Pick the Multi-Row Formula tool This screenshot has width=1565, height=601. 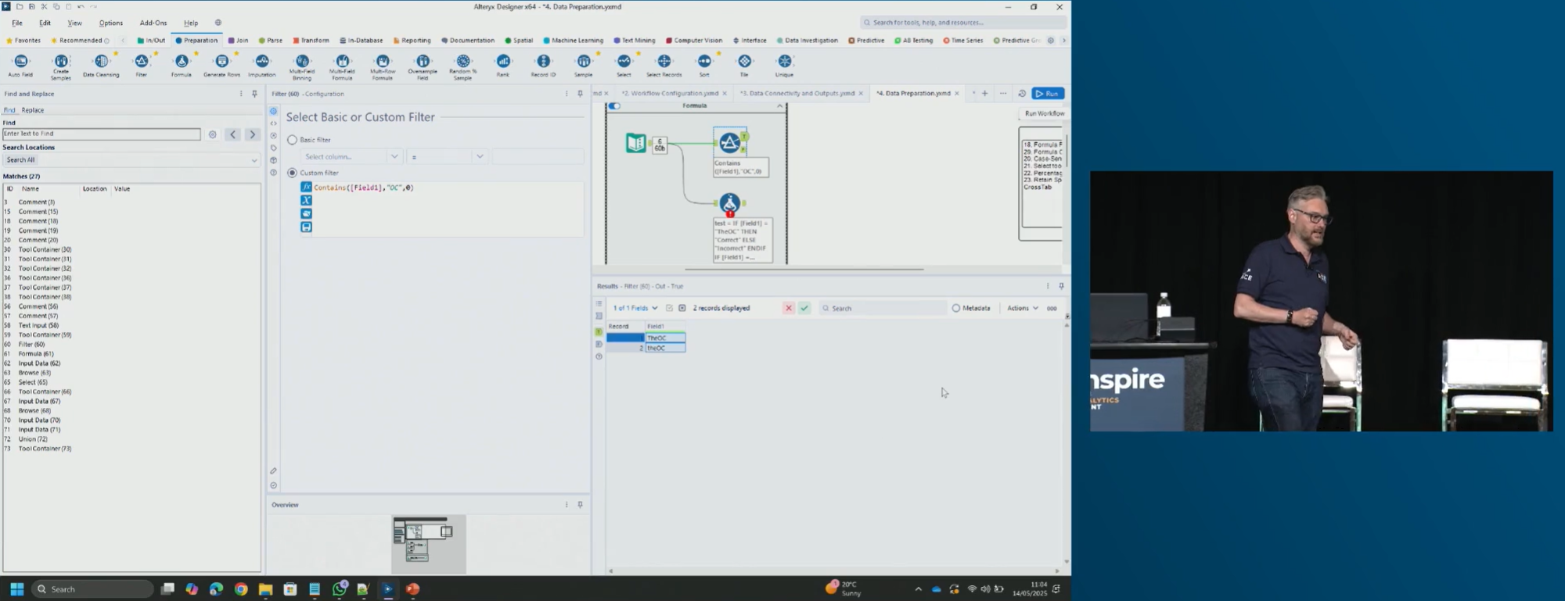[383, 62]
